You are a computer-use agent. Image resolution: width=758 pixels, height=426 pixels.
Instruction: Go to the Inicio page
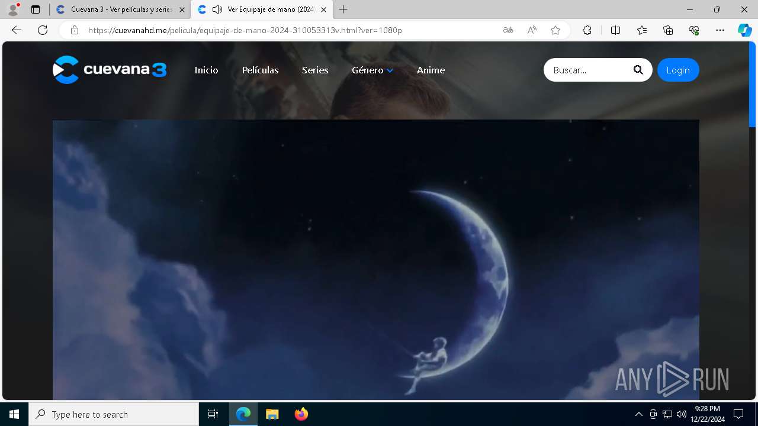[x=207, y=70]
